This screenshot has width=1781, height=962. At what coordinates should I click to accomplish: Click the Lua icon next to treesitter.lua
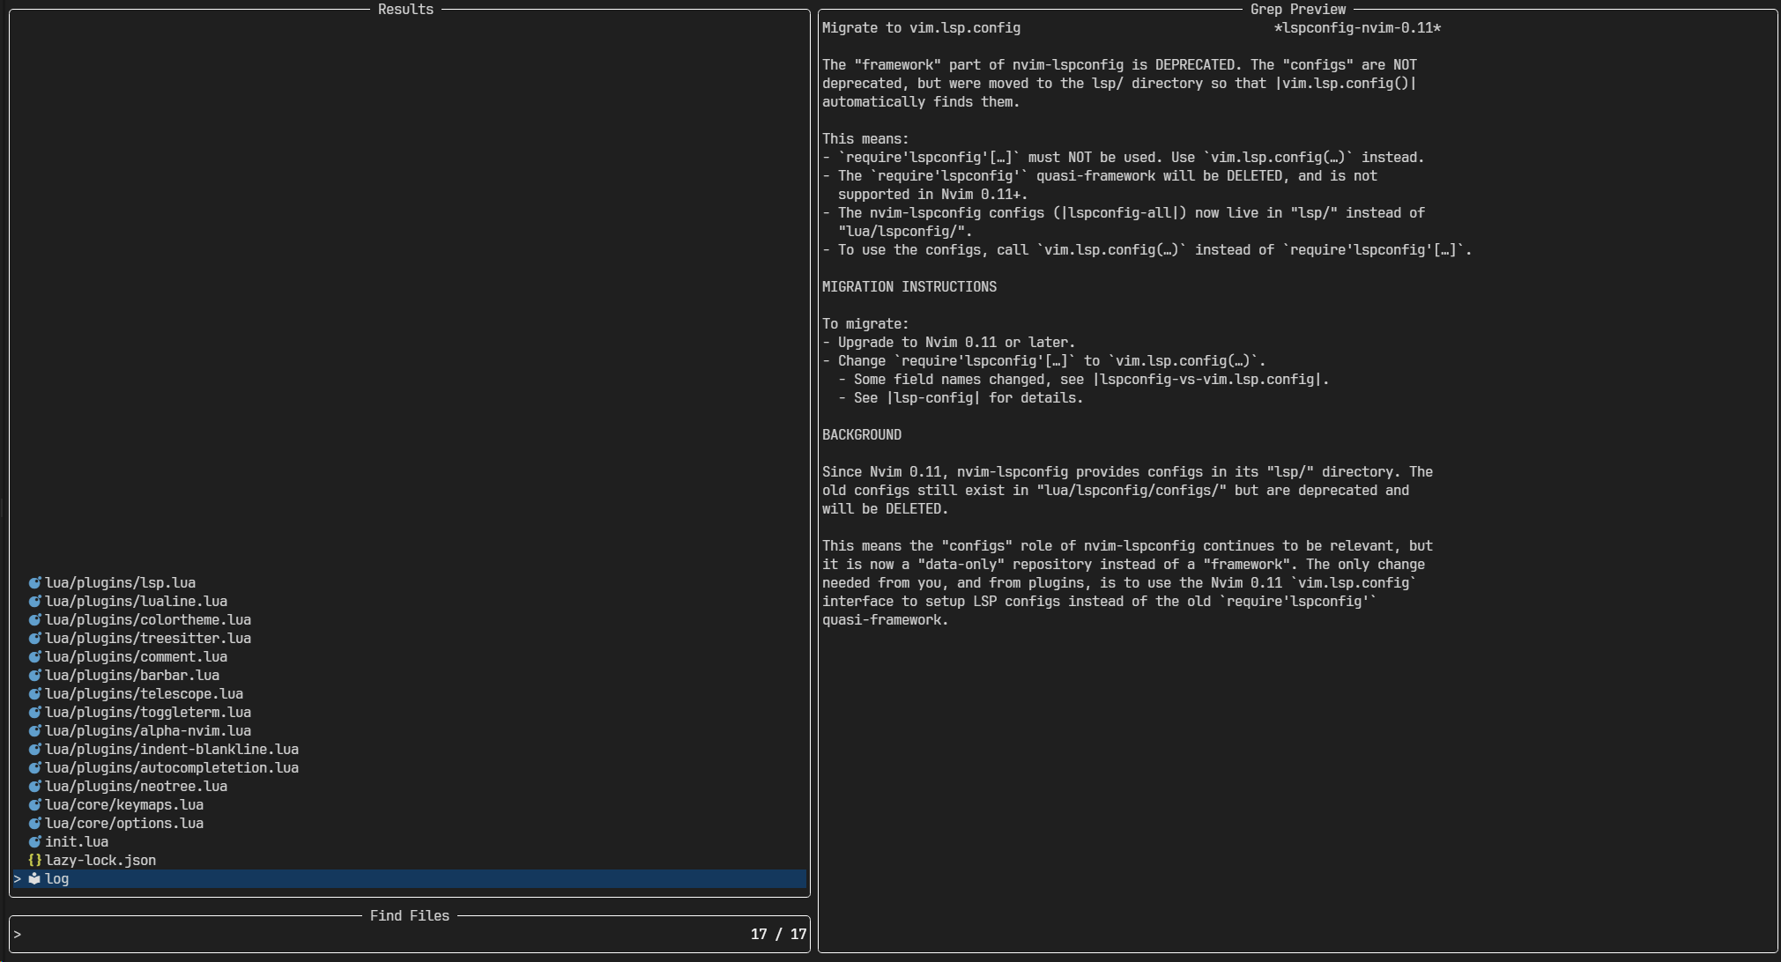(x=35, y=638)
